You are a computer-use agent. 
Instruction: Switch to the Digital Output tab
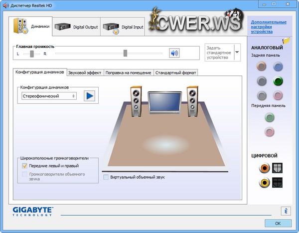pos(77,26)
